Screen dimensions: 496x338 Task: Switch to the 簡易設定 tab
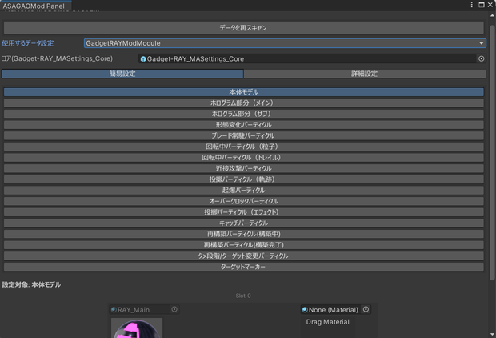pos(122,74)
